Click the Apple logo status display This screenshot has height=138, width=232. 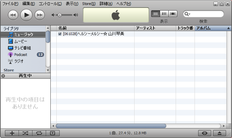116,15
